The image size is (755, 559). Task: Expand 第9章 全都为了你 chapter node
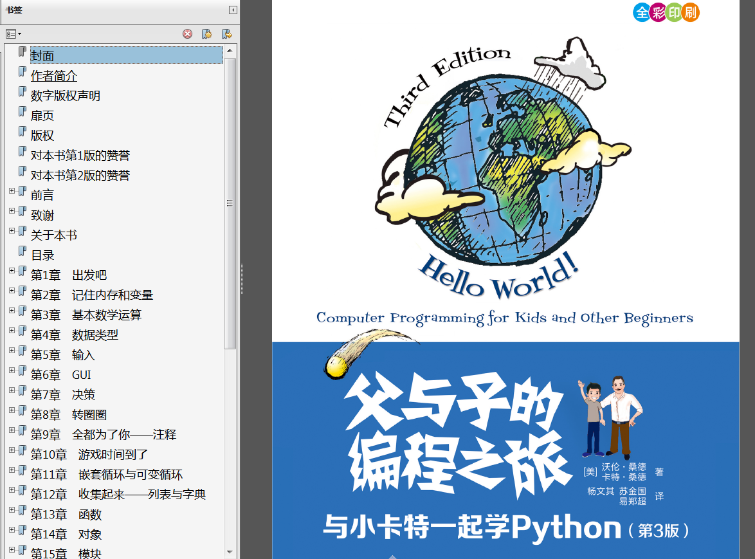(12, 430)
